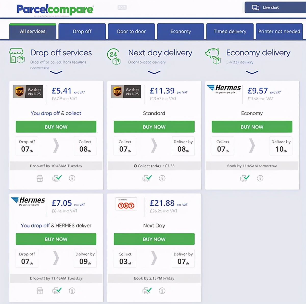Click the shop icon on Hermes £7.05 card

click(40, 290)
